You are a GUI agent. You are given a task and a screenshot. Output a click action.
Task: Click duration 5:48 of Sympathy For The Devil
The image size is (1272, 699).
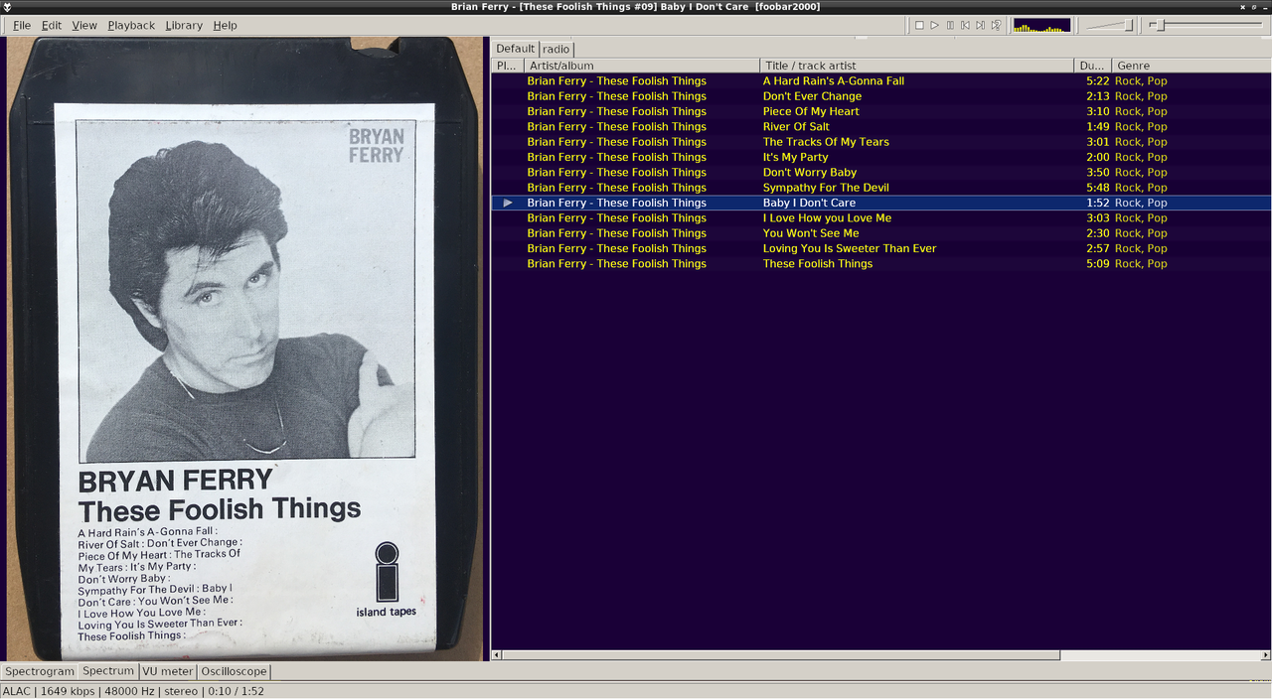point(1097,188)
